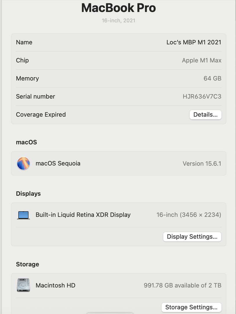Click the Memory value 64 GB
The image size is (236, 314).
pyautogui.click(x=213, y=78)
